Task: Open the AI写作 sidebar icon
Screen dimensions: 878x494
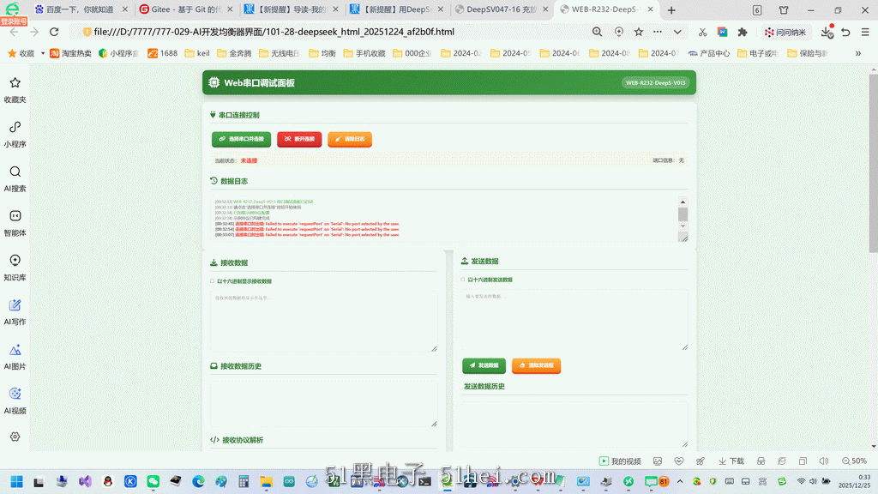Action: click(x=15, y=311)
